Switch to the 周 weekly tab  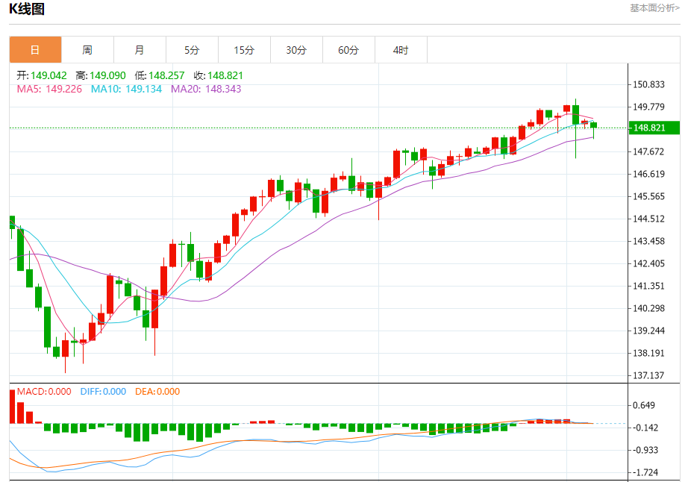pos(87,49)
